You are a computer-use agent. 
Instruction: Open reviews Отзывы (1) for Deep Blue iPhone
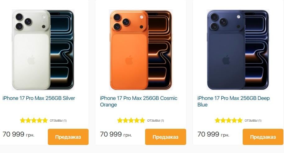(x=253, y=121)
